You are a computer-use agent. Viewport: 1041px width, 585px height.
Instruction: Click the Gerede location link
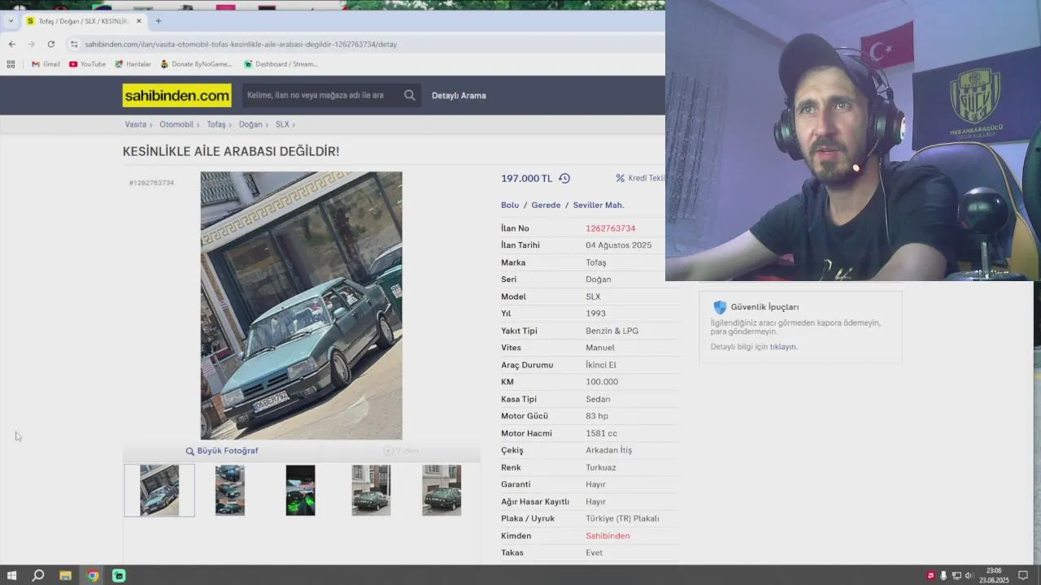(546, 205)
